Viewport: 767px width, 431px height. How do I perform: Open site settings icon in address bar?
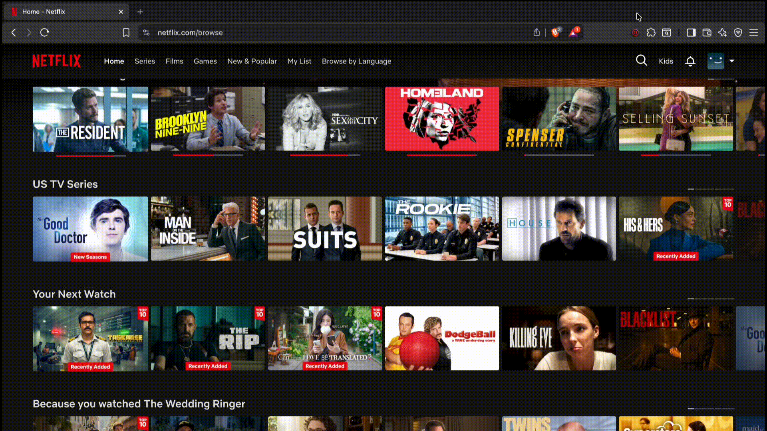click(x=146, y=33)
